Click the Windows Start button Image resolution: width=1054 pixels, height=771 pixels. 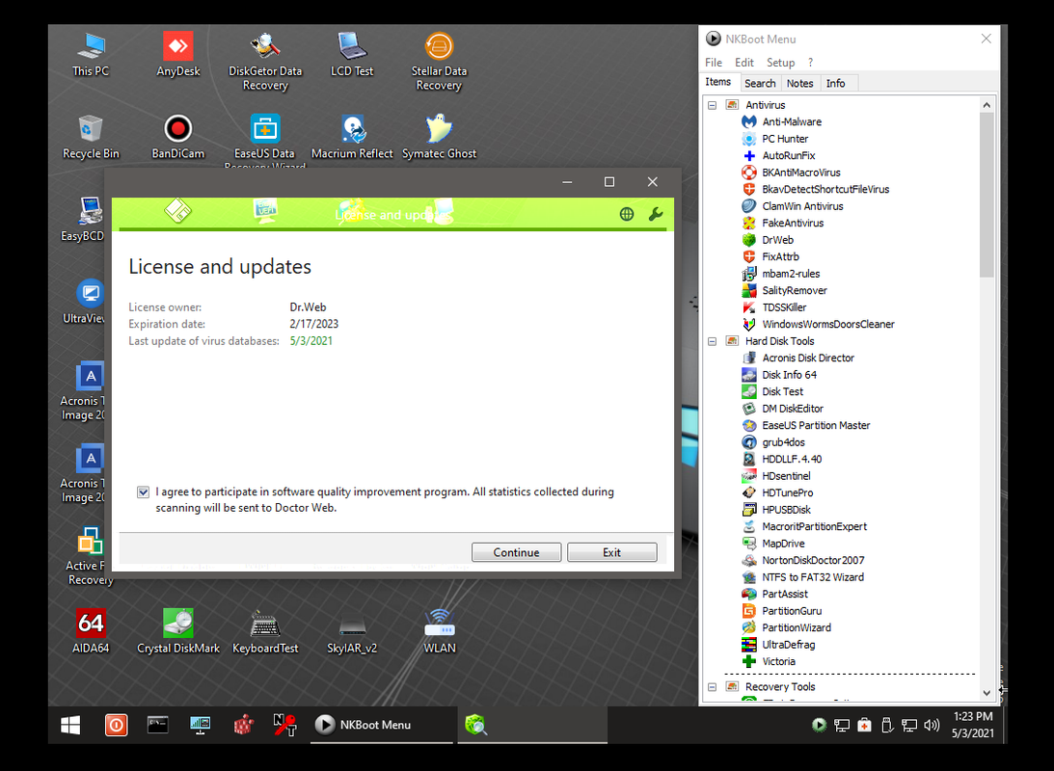(70, 725)
